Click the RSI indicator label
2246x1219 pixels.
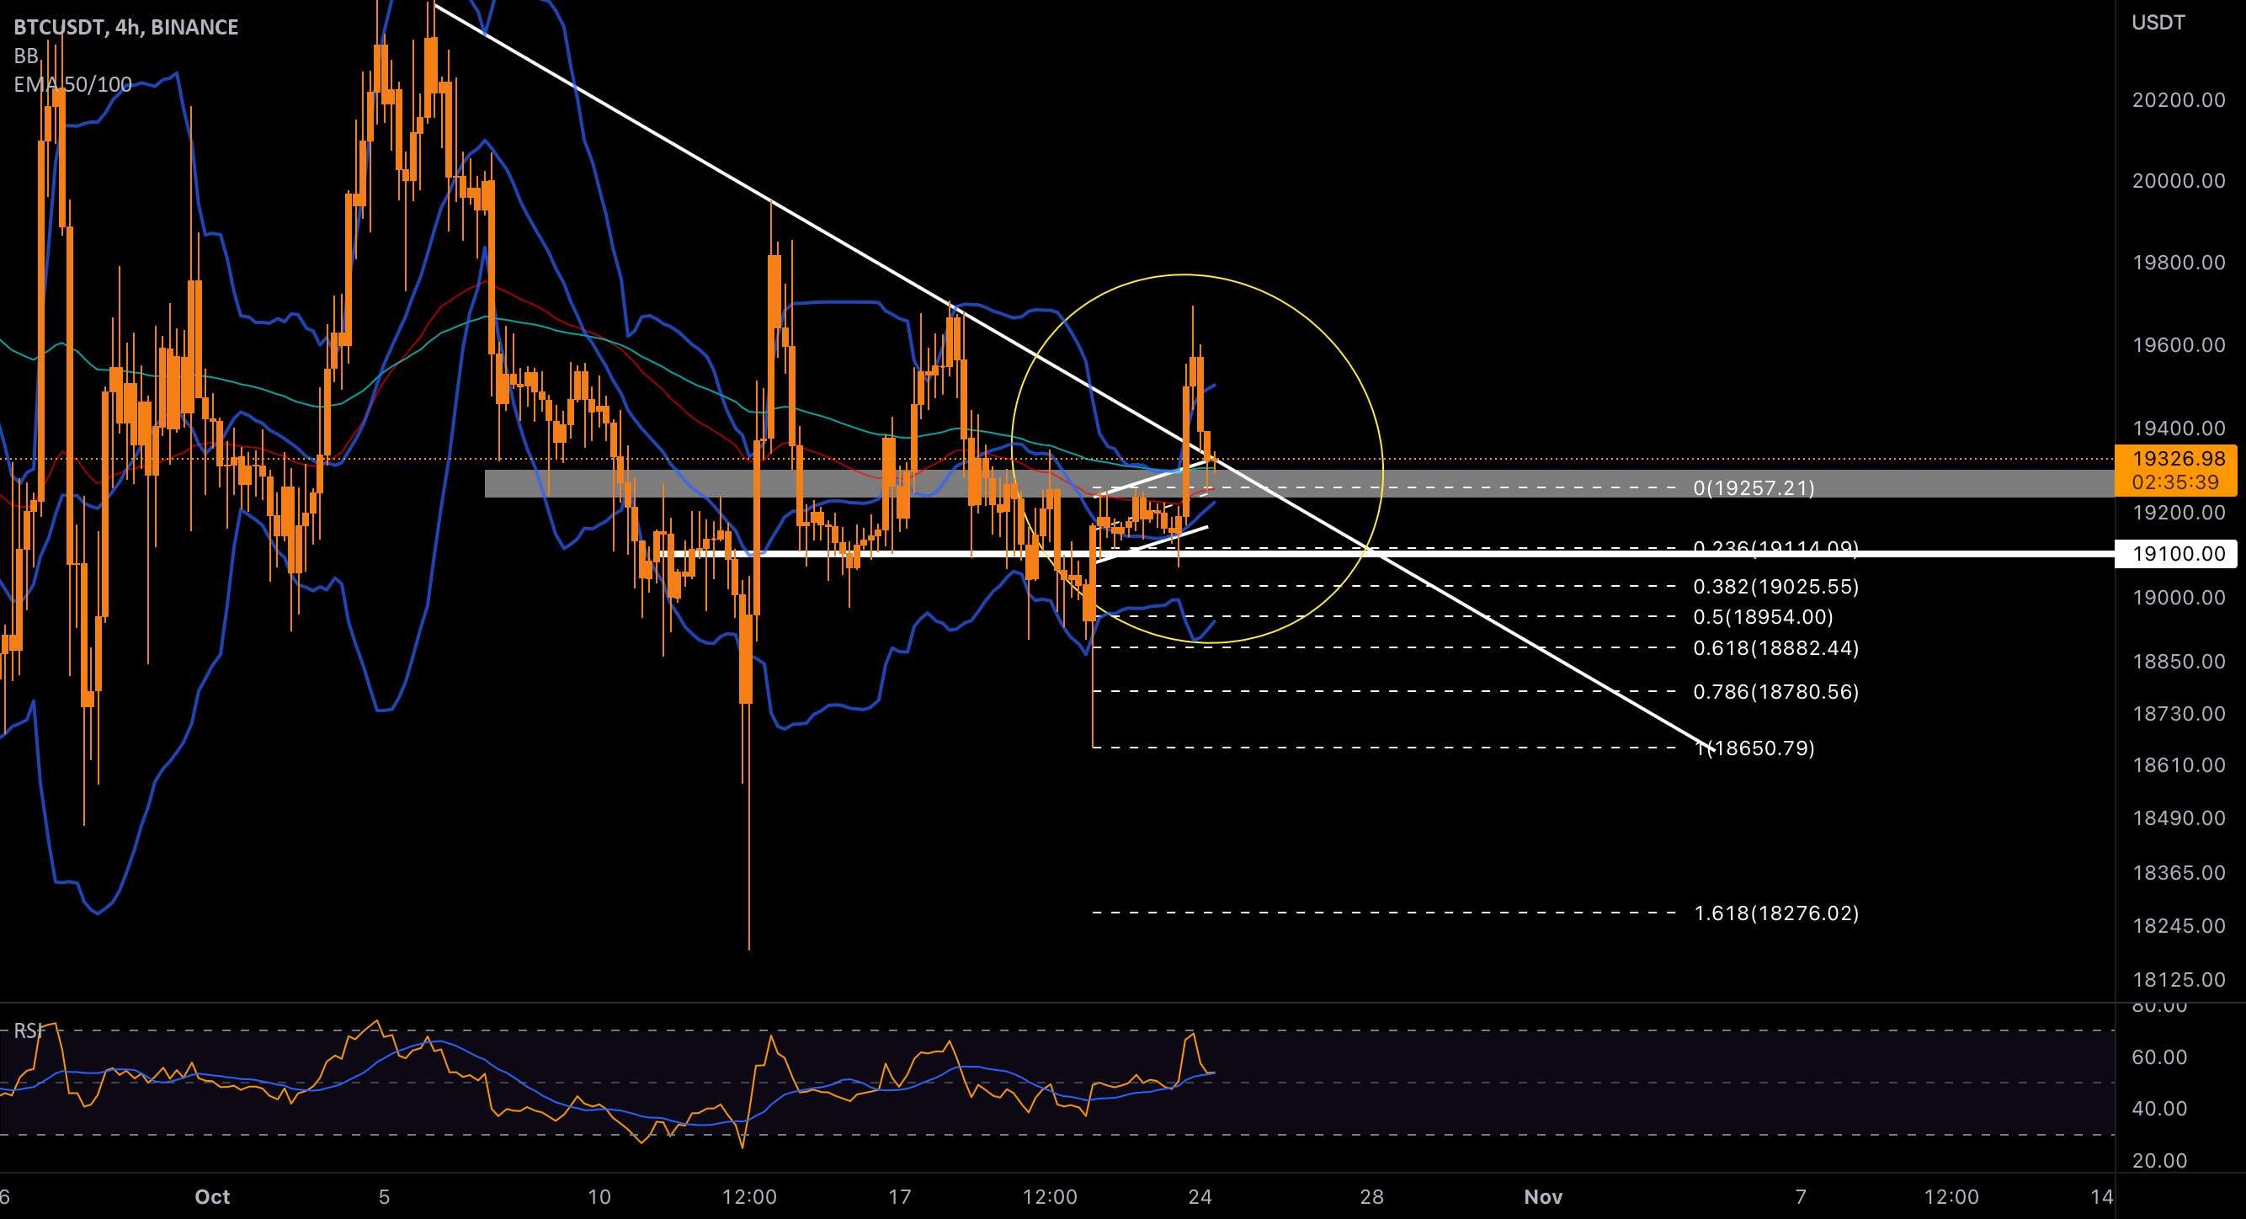coord(29,1030)
